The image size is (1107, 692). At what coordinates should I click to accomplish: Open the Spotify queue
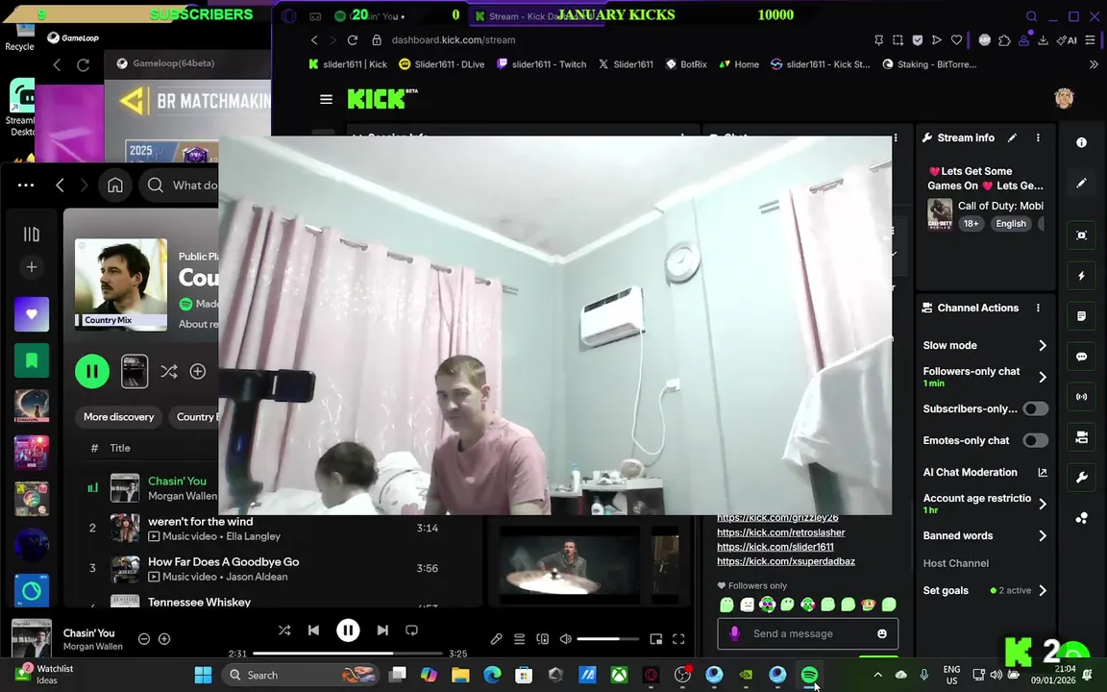[x=520, y=639]
